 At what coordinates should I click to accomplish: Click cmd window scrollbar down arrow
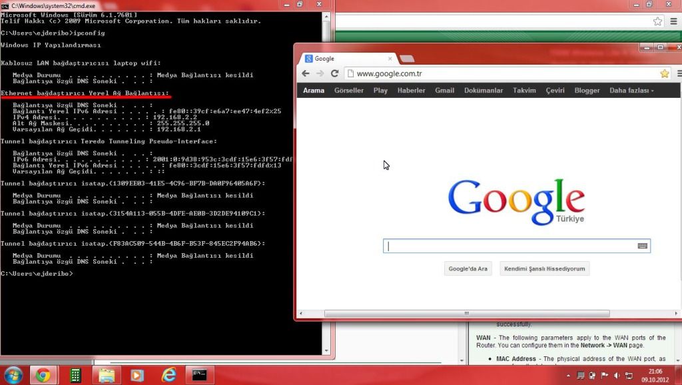[x=326, y=350]
